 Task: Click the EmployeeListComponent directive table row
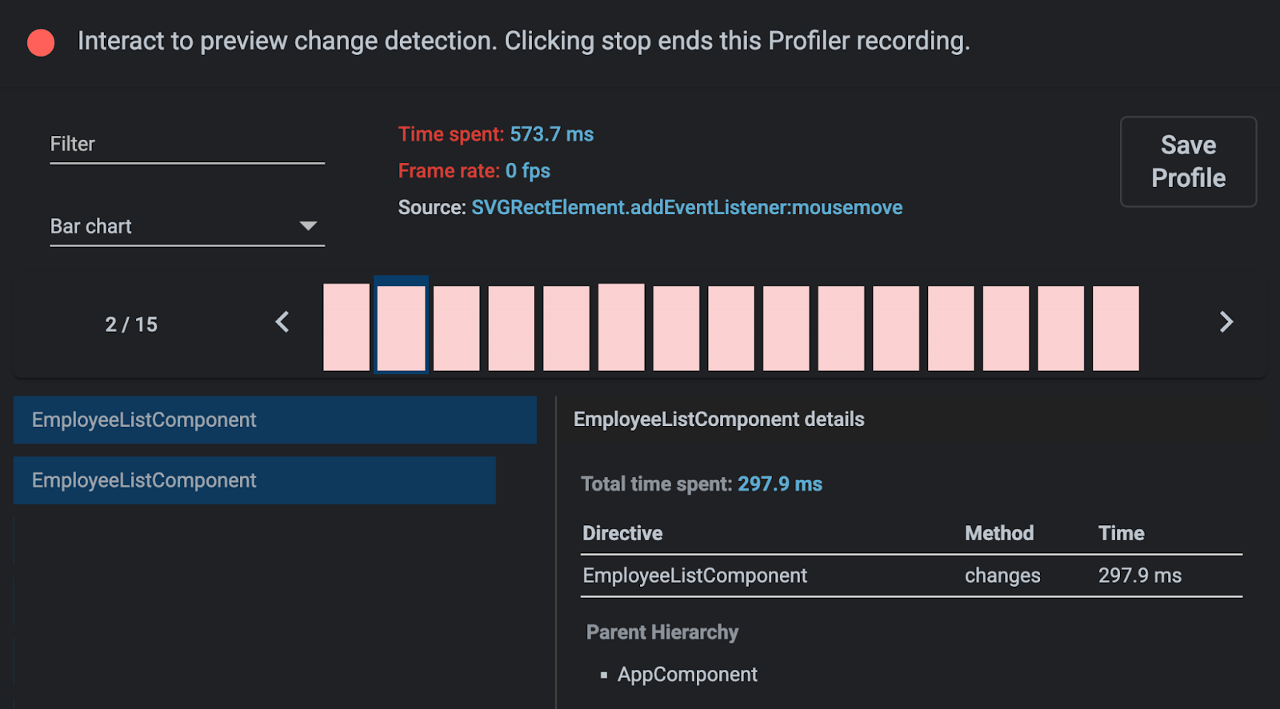910,576
